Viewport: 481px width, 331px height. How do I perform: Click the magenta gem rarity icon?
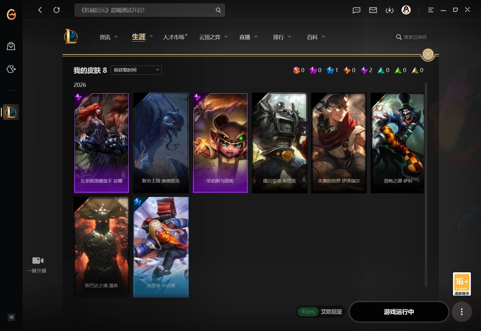[x=313, y=70]
